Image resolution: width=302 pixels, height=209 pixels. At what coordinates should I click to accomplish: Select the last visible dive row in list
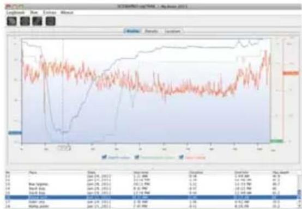151,206
